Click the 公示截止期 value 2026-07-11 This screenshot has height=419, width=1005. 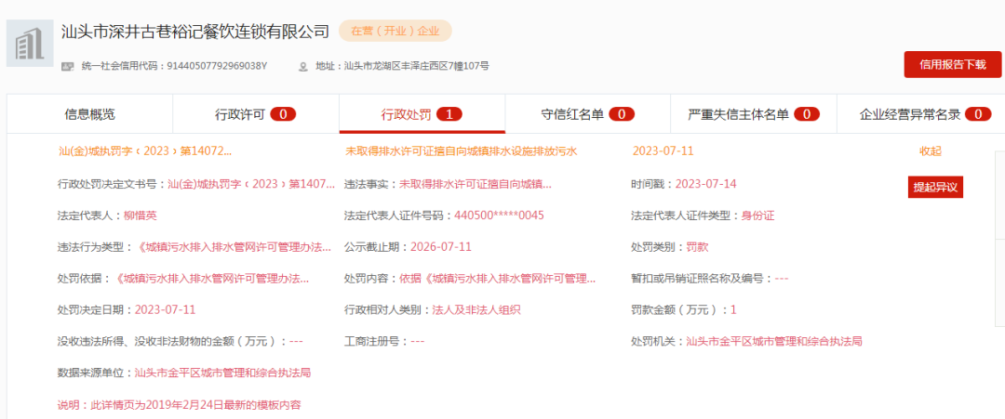(441, 247)
